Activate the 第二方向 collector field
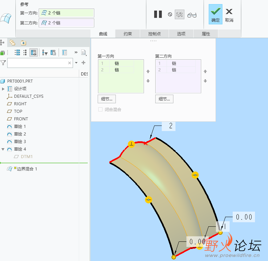268x261 pixels. (x=66, y=23)
